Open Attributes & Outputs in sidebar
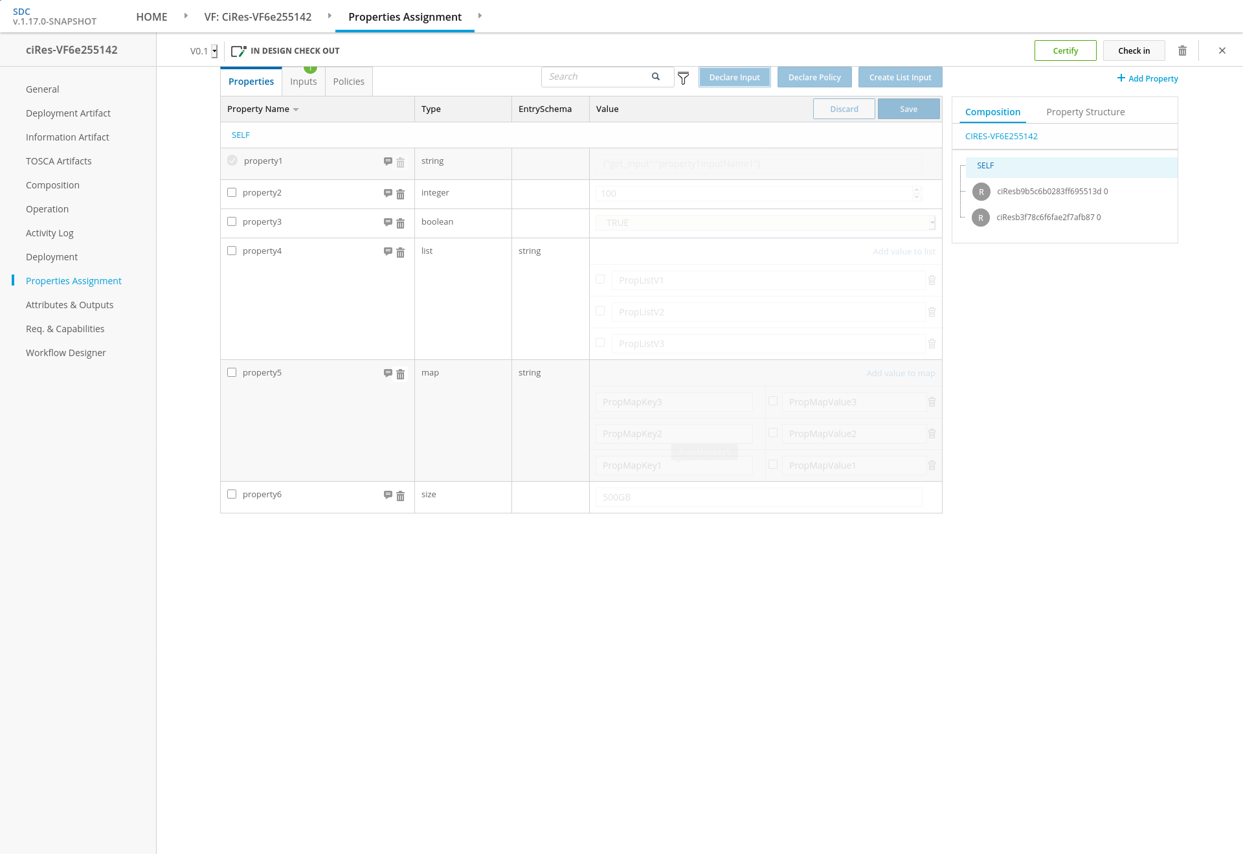The height and width of the screenshot is (854, 1243). tap(70, 305)
